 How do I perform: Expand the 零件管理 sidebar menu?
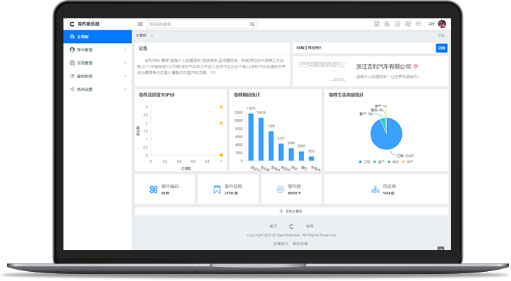97,50
